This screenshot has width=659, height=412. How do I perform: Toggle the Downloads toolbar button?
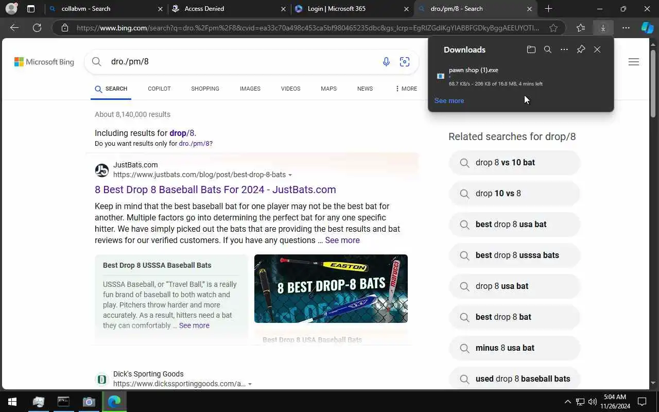tap(603, 28)
